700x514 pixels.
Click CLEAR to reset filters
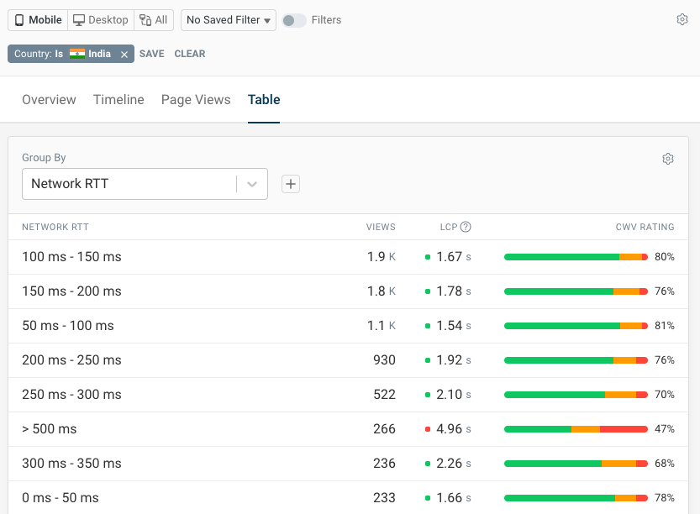pyautogui.click(x=190, y=54)
